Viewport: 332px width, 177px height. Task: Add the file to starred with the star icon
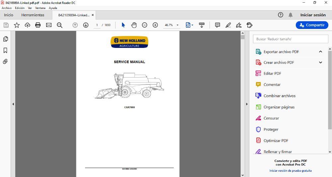click(x=17, y=25)
